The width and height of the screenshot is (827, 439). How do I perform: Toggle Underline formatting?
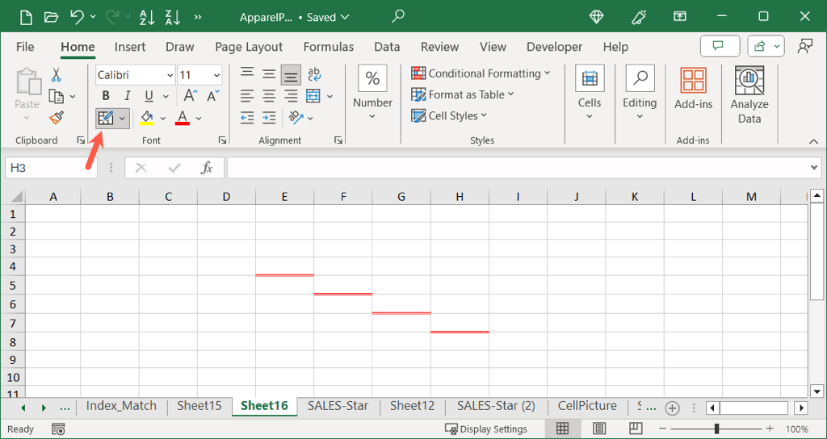pos(148,97)
